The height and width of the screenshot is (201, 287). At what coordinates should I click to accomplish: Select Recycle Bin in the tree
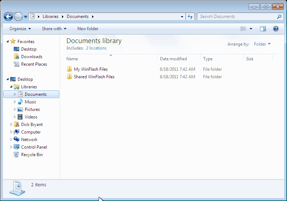[x=32, y=155]
